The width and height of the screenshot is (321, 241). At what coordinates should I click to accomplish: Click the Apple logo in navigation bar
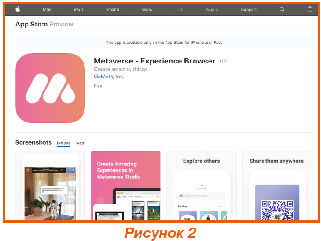[18, 9]
